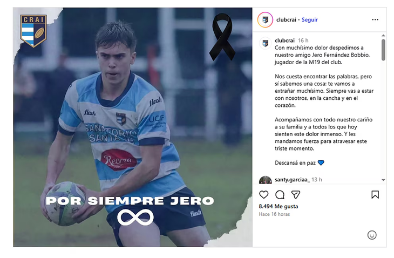This screenshot has width=394, height=258.
Task: Follow clubcrai with Seguir link
Action: tap(310, 19)
